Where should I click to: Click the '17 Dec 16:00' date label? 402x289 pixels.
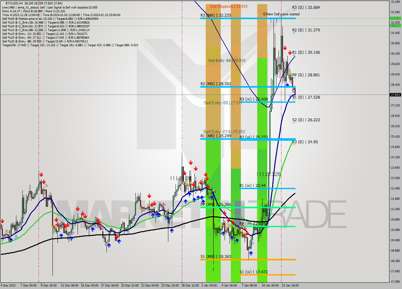[110, 286]
